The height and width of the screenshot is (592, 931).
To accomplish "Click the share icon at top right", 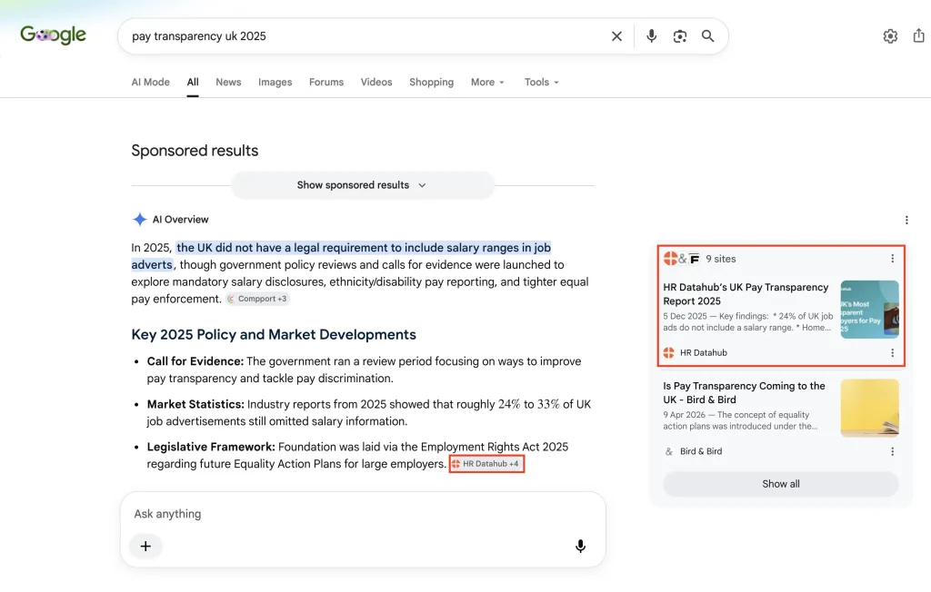I will (918, 35).
